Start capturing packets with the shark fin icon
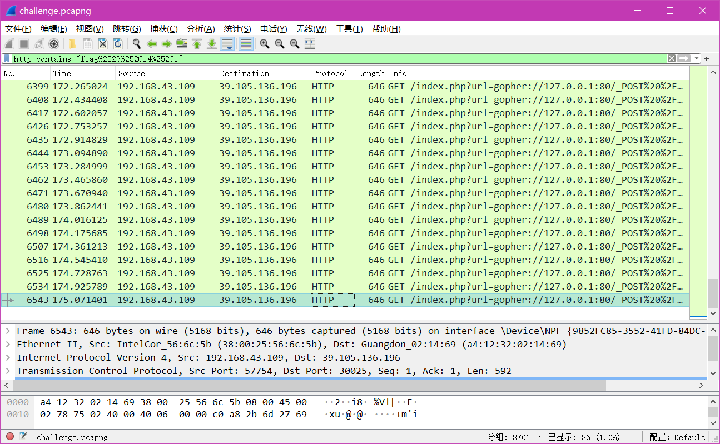Screen dimensions: 720x444 pyautogui.click(x=9, y=44)
